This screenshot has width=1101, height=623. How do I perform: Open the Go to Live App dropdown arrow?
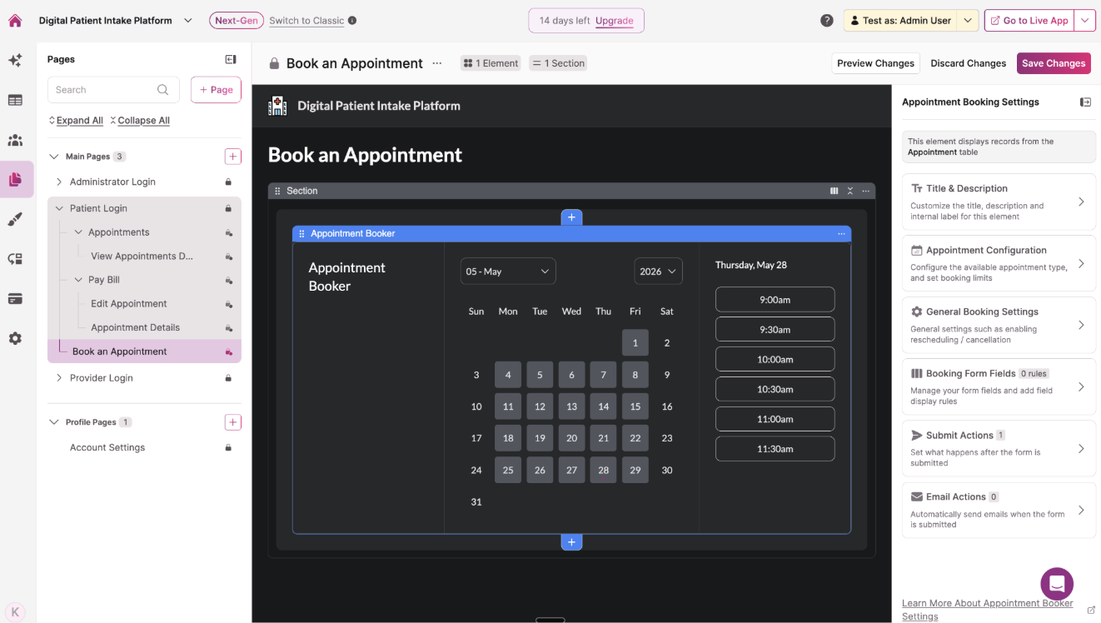pyautogui.click(x=1084, y=21)
